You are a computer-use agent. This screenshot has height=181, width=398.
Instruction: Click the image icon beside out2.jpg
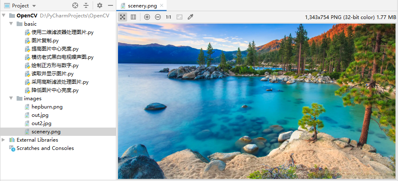(27, 123)
